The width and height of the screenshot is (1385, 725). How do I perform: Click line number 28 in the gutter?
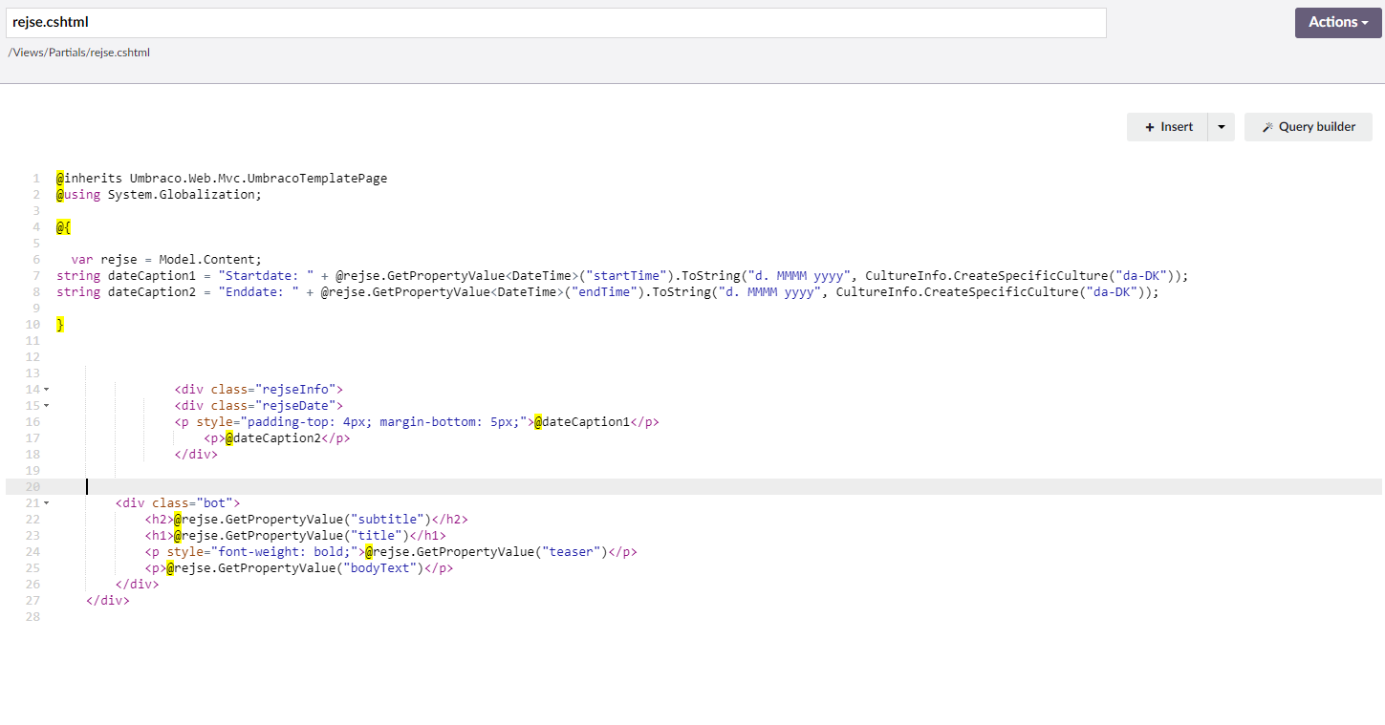[33, 617]
